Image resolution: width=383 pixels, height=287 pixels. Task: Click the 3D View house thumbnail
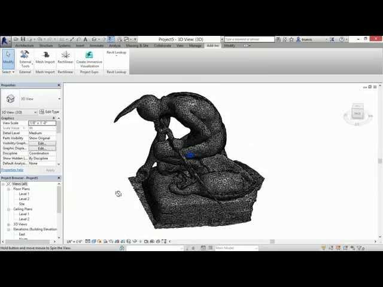pyautogui.click(x=10, y=99)
